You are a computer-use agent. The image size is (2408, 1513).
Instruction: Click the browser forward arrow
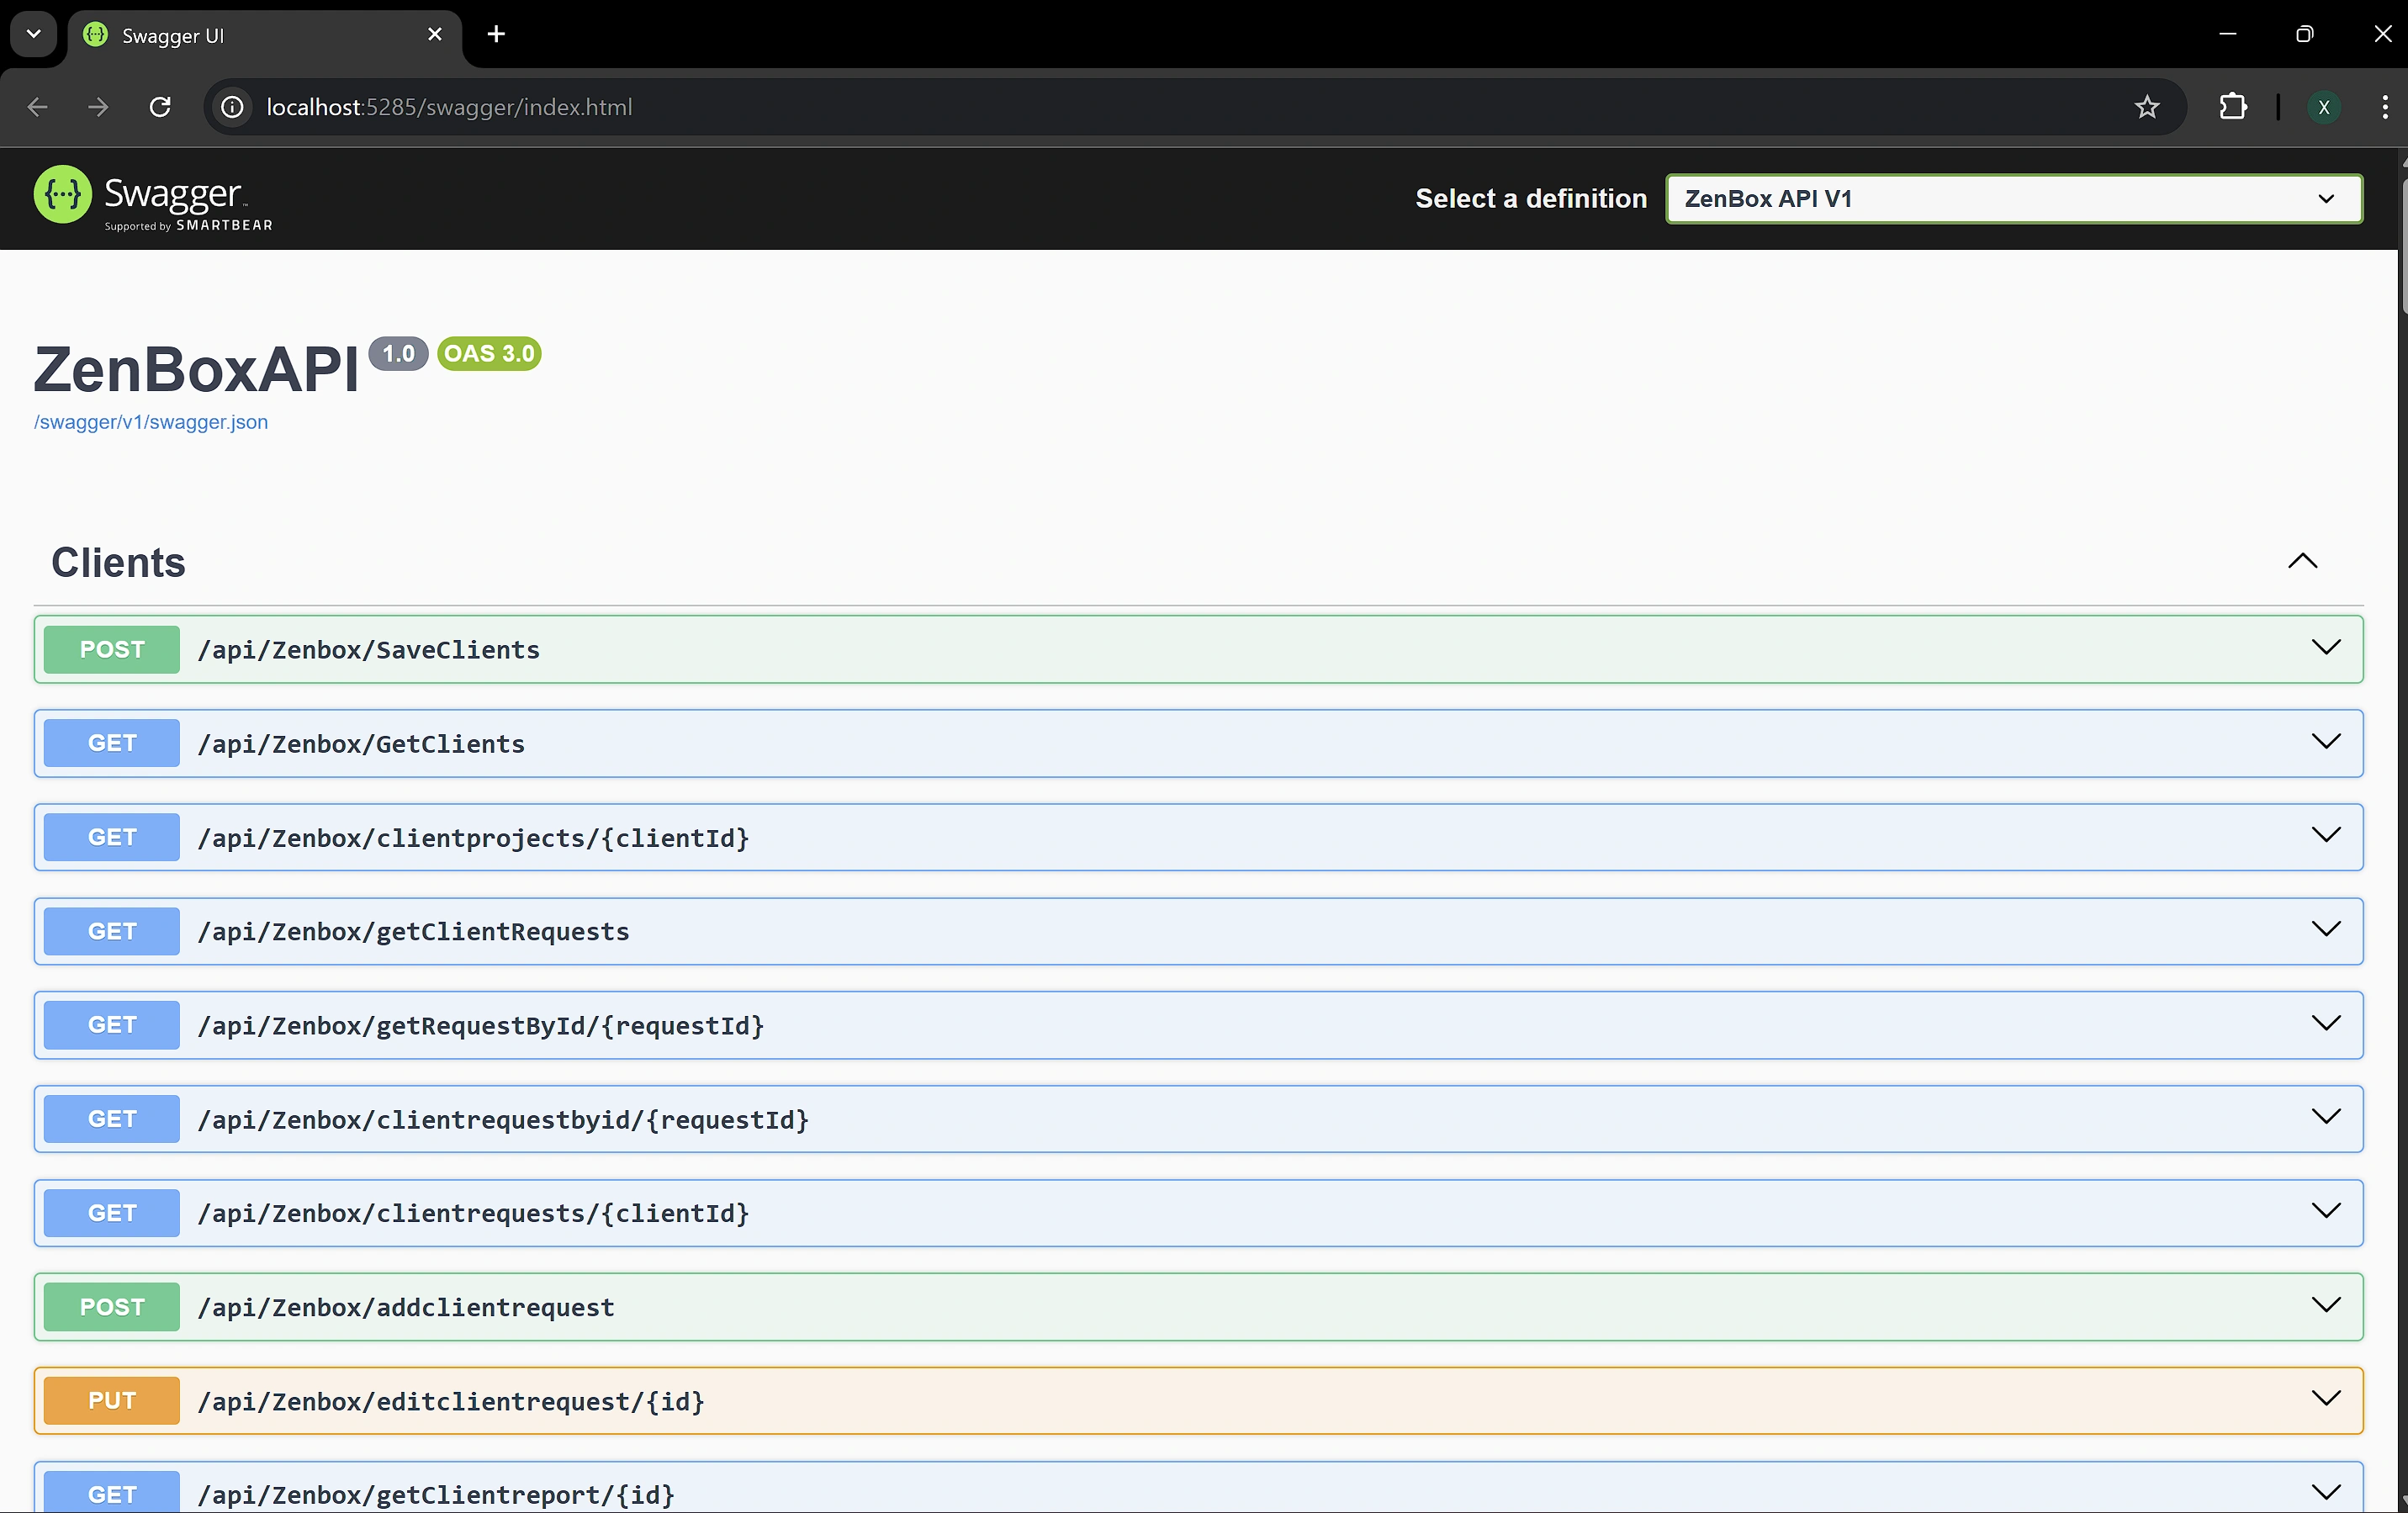pos(98,107)
